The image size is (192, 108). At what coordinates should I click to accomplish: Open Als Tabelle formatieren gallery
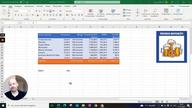click(101, 13)
